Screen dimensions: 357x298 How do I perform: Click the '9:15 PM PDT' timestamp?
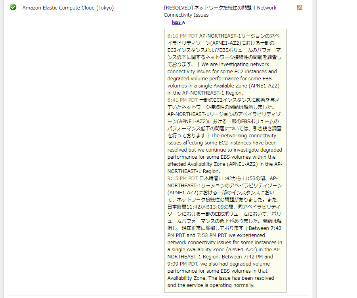click(182, 178)
